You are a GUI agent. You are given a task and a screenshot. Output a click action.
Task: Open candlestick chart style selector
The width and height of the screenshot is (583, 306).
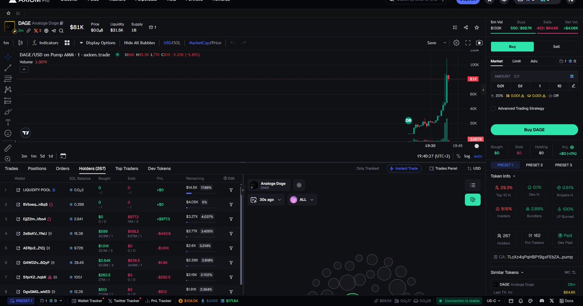[x=20, y=43]
